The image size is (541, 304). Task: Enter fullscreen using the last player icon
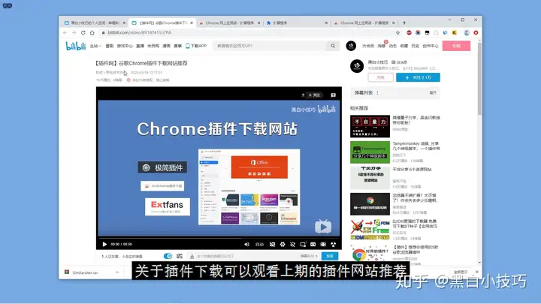click(334, 245)
